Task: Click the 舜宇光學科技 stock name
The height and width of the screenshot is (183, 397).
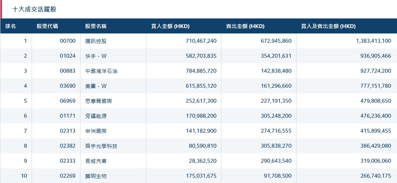Action: point(101,146)
